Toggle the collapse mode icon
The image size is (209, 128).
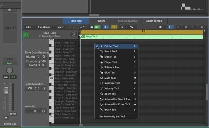[x=74, y=27]
